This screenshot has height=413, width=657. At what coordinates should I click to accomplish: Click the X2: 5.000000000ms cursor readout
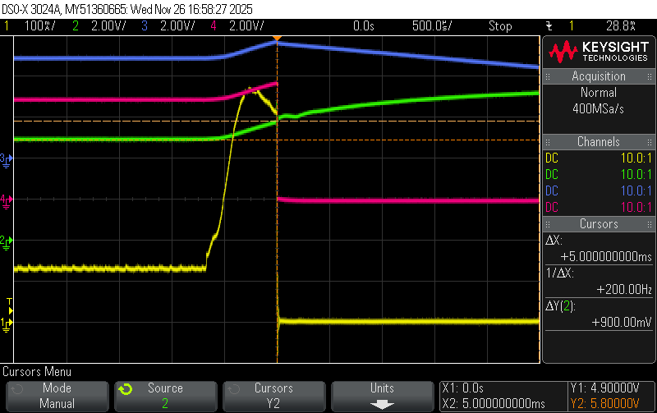pos(494,404)
